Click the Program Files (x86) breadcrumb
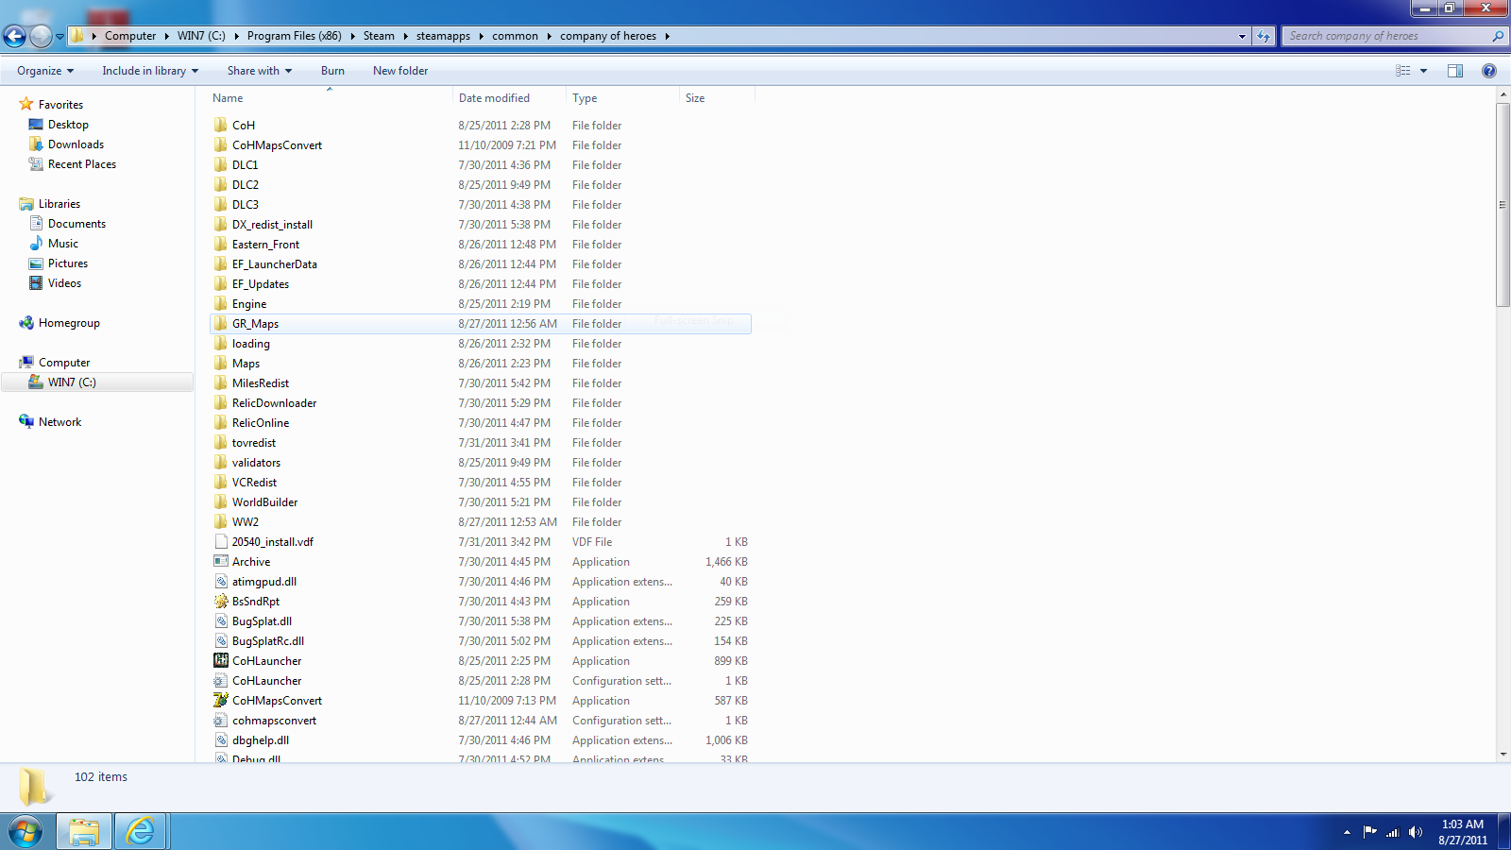 tap(295, 36)
